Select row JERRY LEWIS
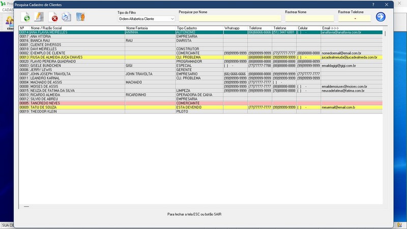The height and width of the screenshot is (229, 407). click(x=200, y=70)
